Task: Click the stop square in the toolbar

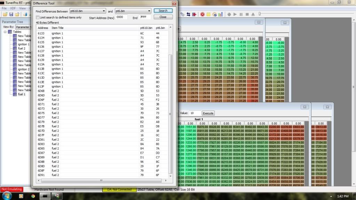Action: coord(247,14)
